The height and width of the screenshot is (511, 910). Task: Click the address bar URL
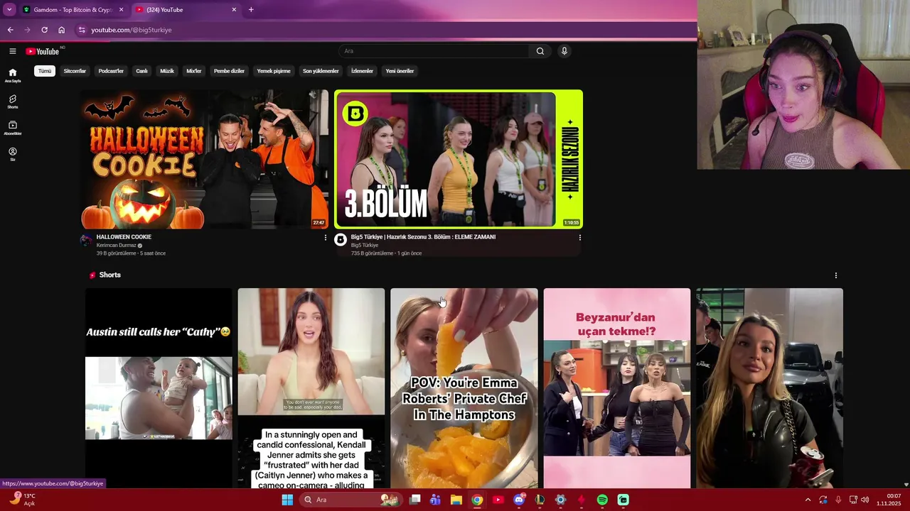tap(132, 30)
